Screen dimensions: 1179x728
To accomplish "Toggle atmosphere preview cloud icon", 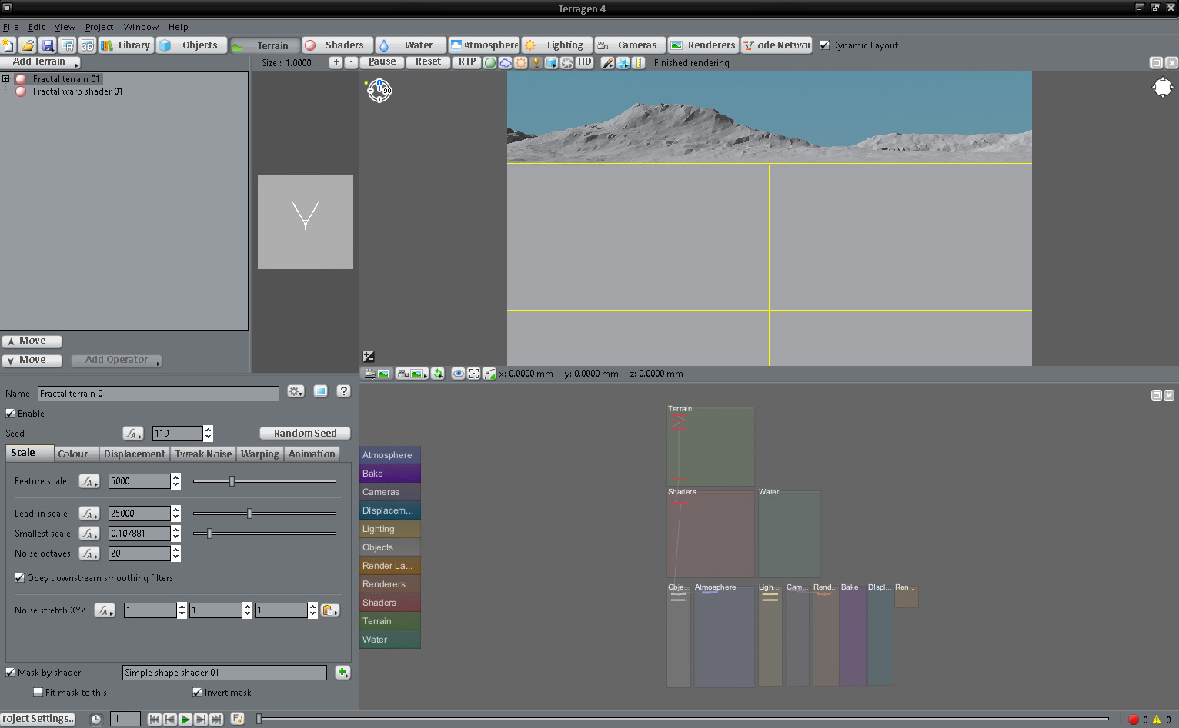I will 506,63.
